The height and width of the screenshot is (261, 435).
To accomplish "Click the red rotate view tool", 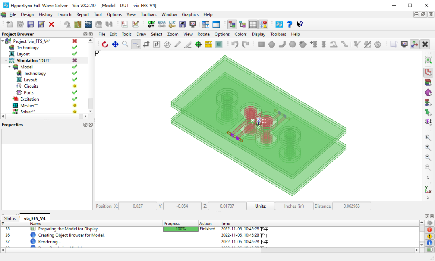I will [x=105, y=44].
